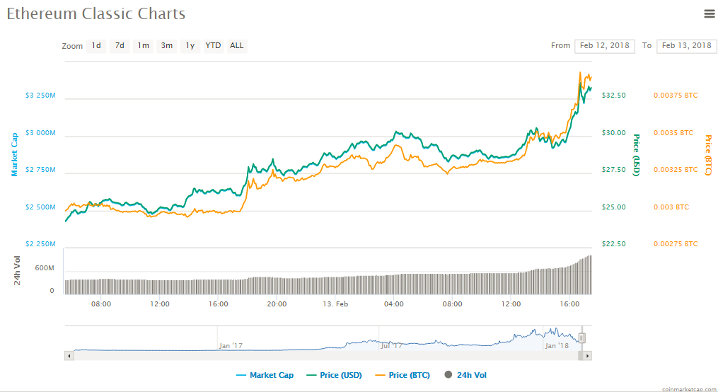Screen dimensions: 718x392
Task: Click the 0.00275 BTC axis label
Action: [676, 243]
